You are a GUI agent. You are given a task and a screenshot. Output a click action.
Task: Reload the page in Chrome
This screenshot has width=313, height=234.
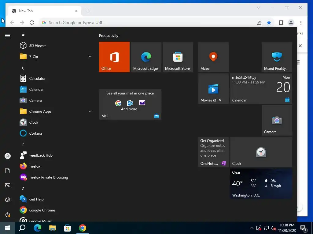[x=32, y=23]
